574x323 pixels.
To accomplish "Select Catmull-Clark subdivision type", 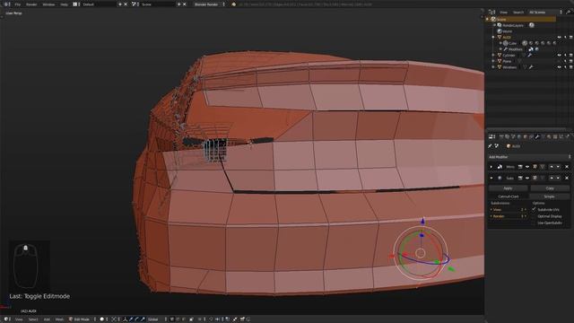I will coord(509,196).
